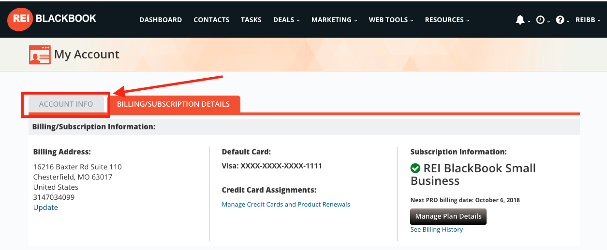Click the My Account page icon
Viewport: 607px width, 250px height.
pos(40,55)
